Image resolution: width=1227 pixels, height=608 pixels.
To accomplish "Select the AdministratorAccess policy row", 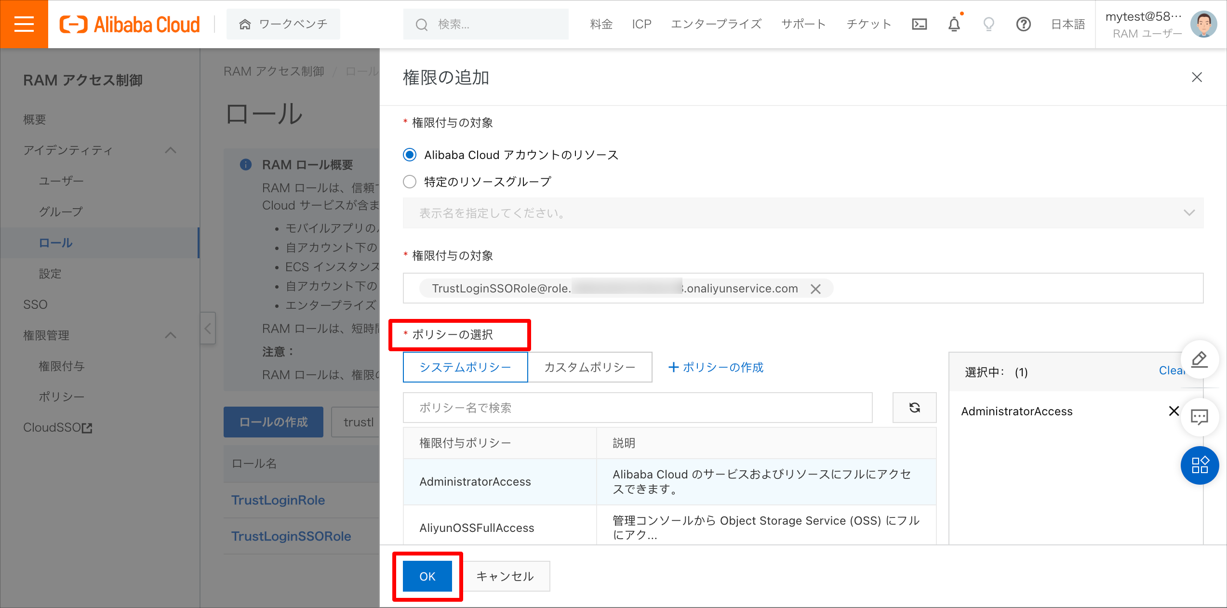I will 670,481.
